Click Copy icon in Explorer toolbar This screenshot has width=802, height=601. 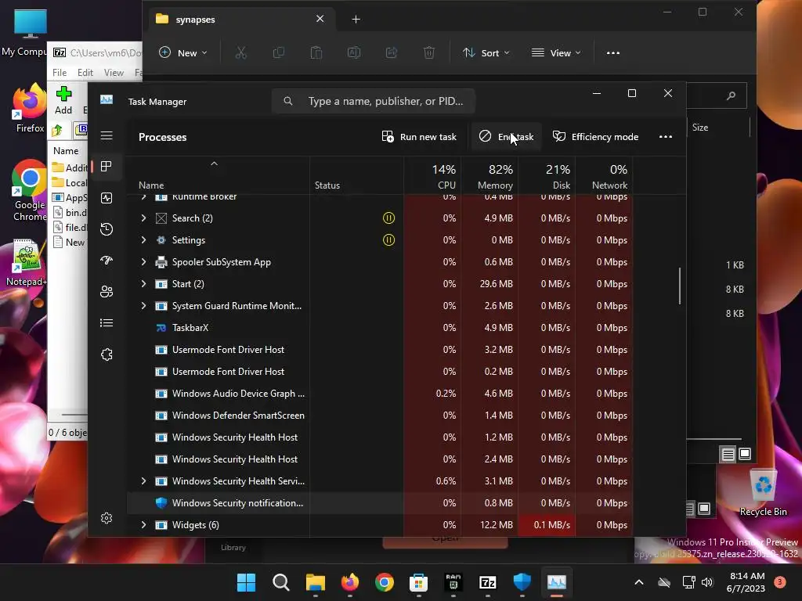click(x=279, y=52)
